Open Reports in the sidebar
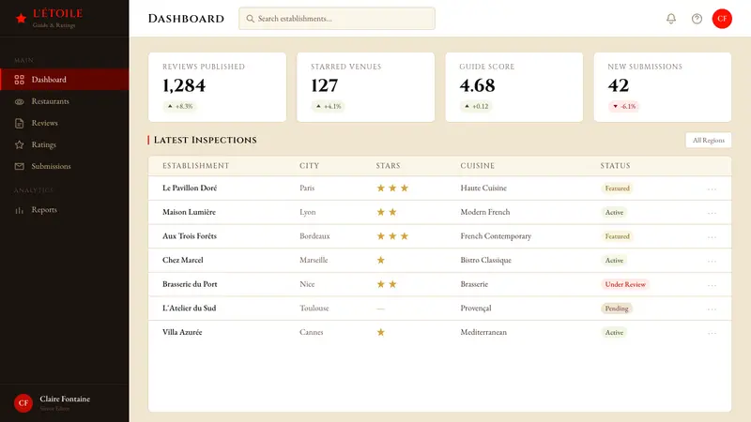This screenshot has height=422, width=751. tap(64, 209)
